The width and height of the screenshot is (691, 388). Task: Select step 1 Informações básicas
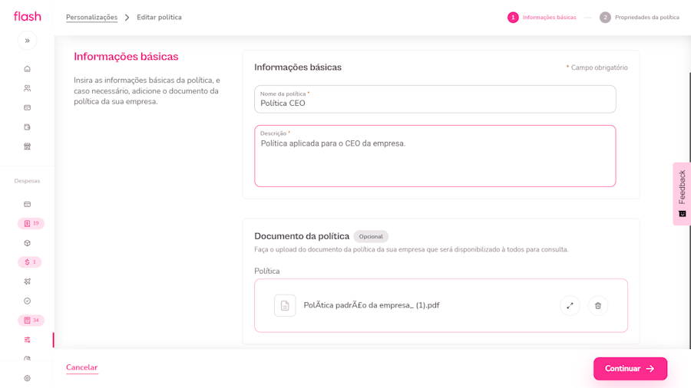[542, 17]
